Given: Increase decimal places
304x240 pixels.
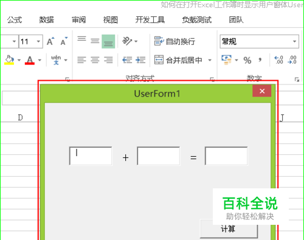Looking at the screenshot, I should click(x=278, y=60).
